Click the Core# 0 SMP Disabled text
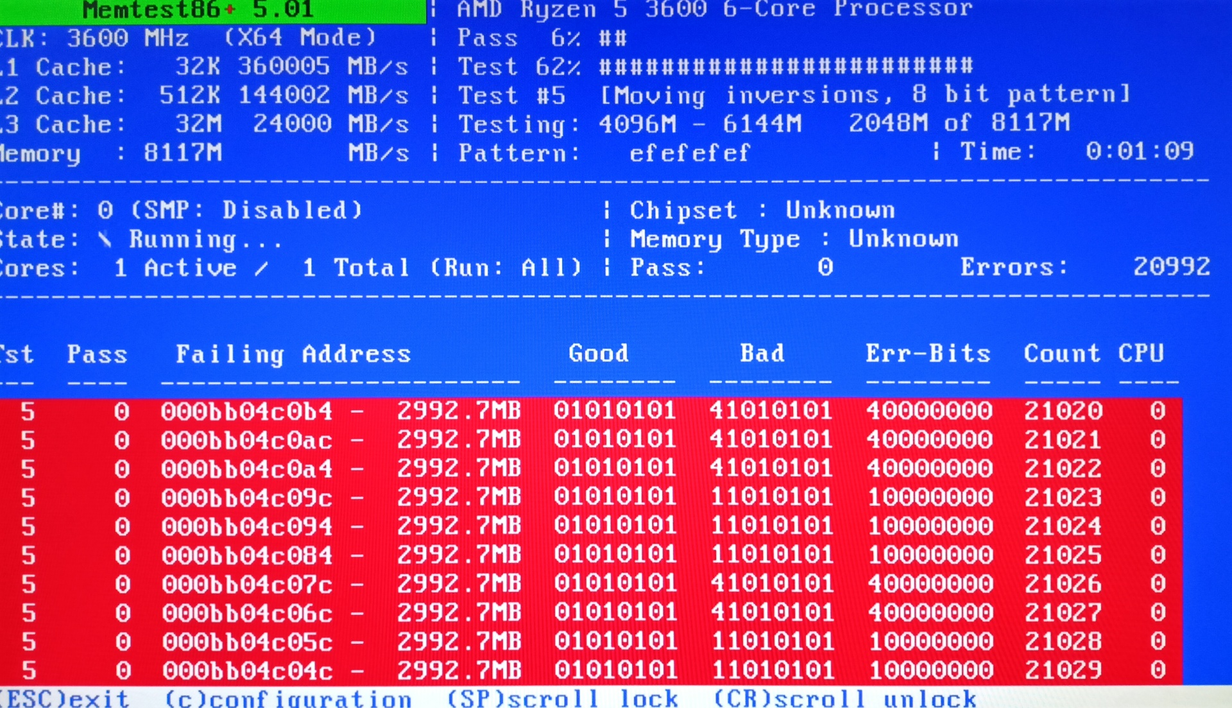Screen dimensions: 1232x708 (x=181, y=210)
